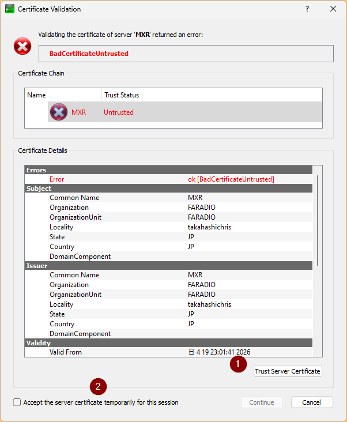Click the untrusted MXR certificate icon
The image size is (347, 422).
tap(59, 112)
